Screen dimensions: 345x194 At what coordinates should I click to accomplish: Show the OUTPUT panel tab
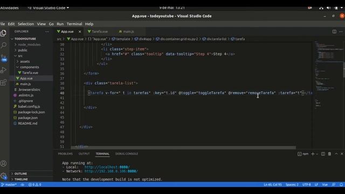coord(84,154)
